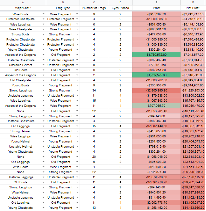Open Frag Type dropdown beside Strong Leggings 34 frags
The image size is (206, 211).
(77, 91)
